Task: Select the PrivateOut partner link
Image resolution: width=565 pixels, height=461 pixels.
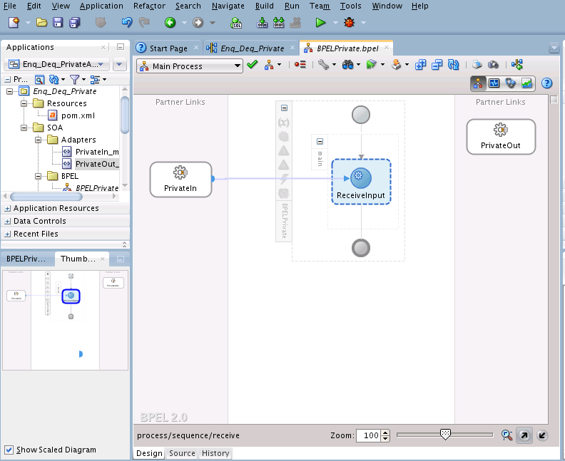Action: (501, 137)
